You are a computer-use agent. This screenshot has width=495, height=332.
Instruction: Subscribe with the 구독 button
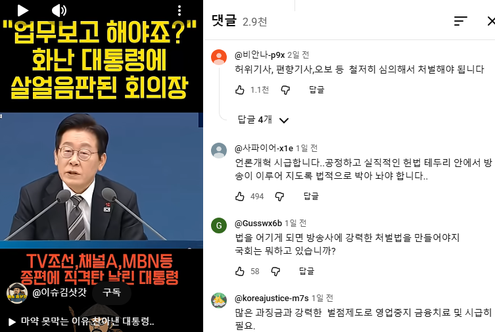112,293
